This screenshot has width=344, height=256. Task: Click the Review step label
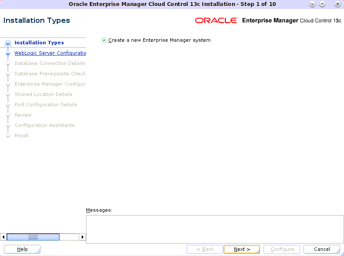coord(23,115)
